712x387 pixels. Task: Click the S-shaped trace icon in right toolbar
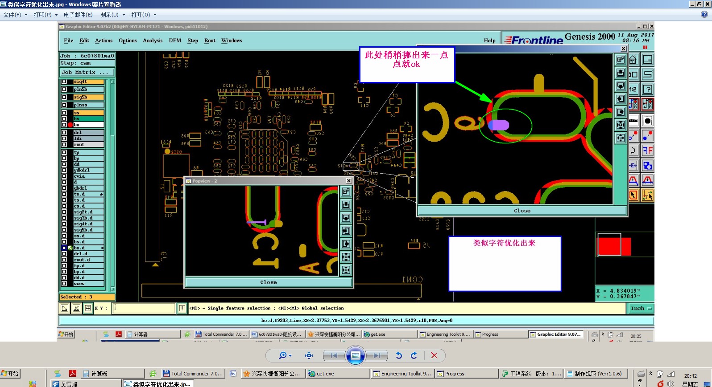(648, 74)
